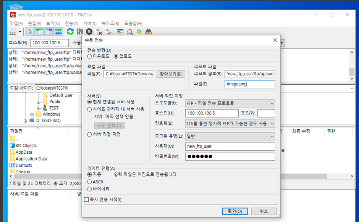Click the 취소 button
Viewport: 359px width, 222px height.
pos(264,211)
